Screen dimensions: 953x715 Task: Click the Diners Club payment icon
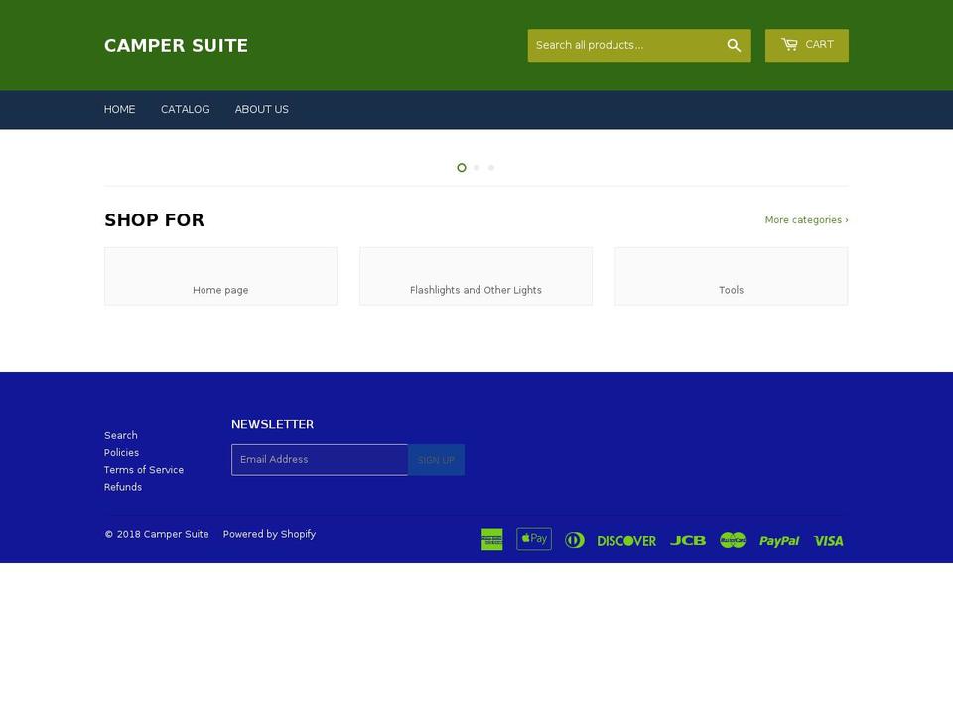[x=575, y=540]
